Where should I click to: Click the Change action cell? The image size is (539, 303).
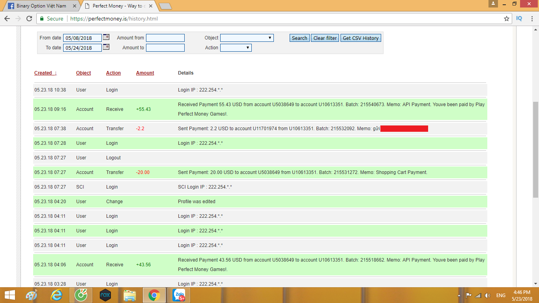point(114,202)
